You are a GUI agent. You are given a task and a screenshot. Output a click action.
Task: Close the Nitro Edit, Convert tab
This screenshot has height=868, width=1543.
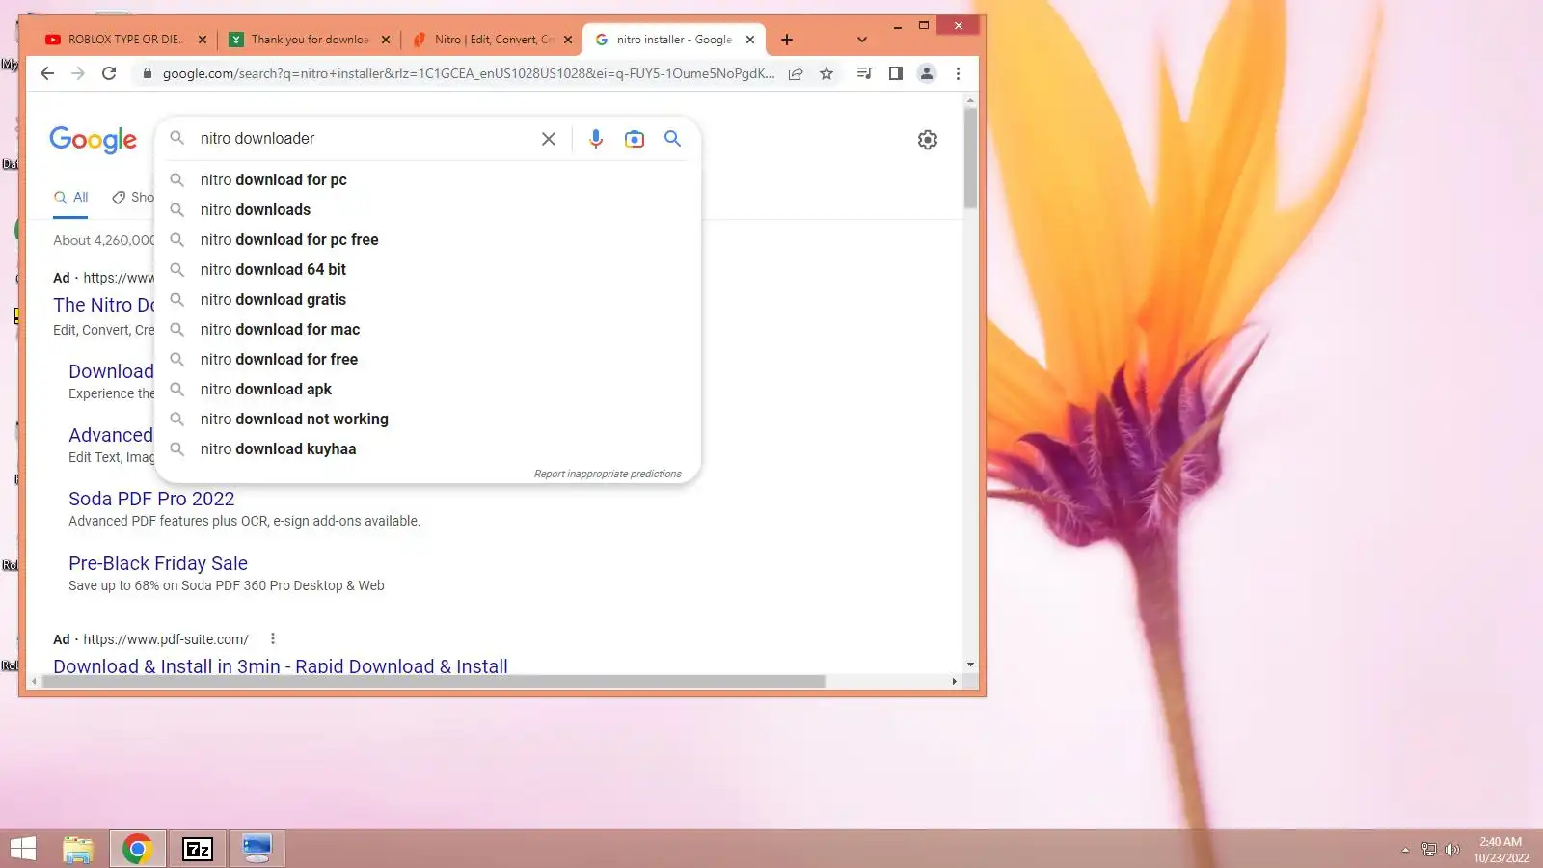pos(568,40)
